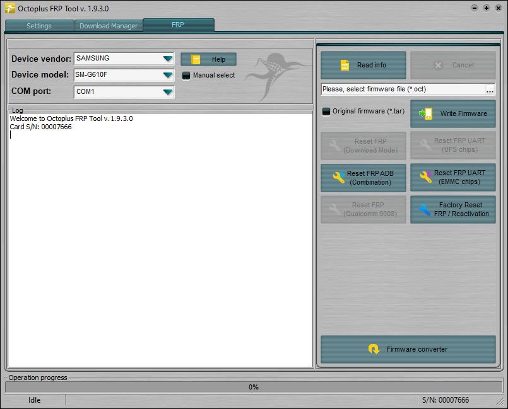This screenshot has height=409, width=508.
Task: Click the blue wrench icon on Factory Reset
Action: [424, 209]
